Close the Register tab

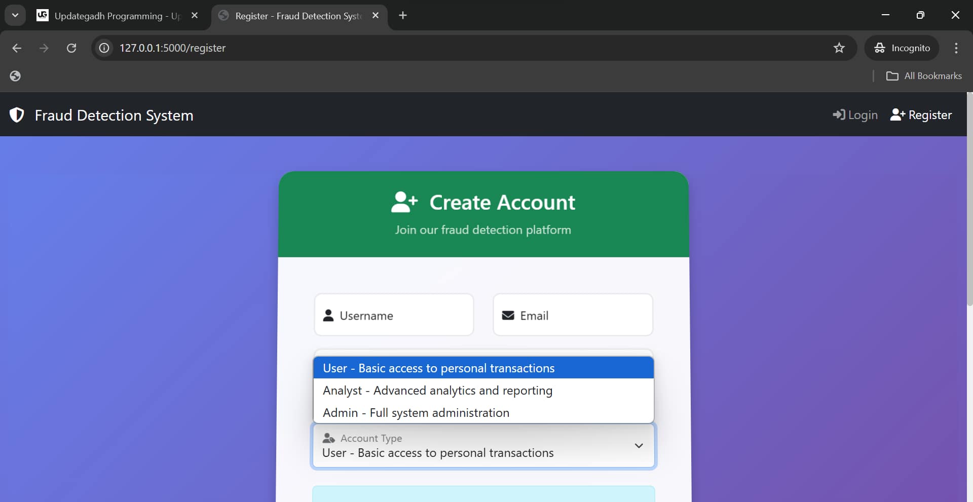point(376,16)
